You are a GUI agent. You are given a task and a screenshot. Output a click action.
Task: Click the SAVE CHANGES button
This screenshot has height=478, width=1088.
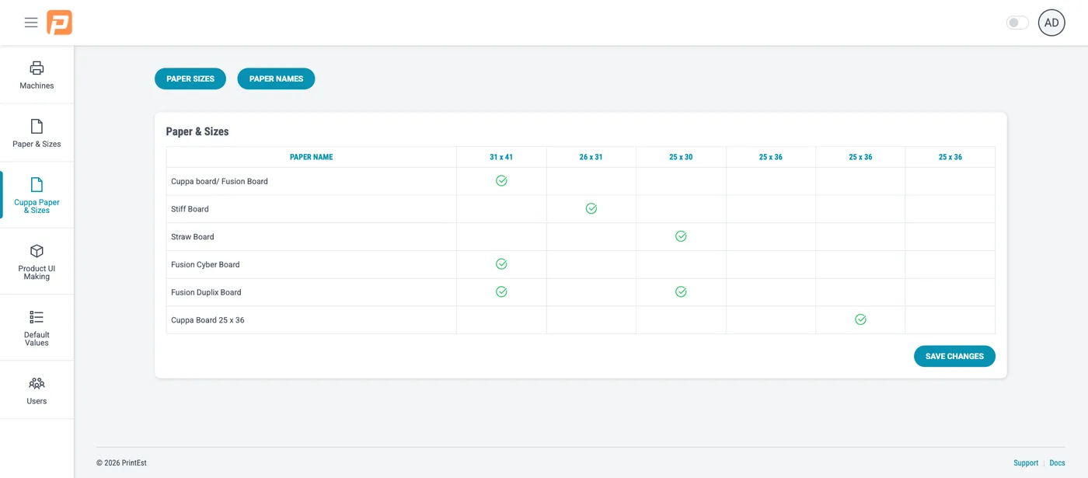pos(954,356)
